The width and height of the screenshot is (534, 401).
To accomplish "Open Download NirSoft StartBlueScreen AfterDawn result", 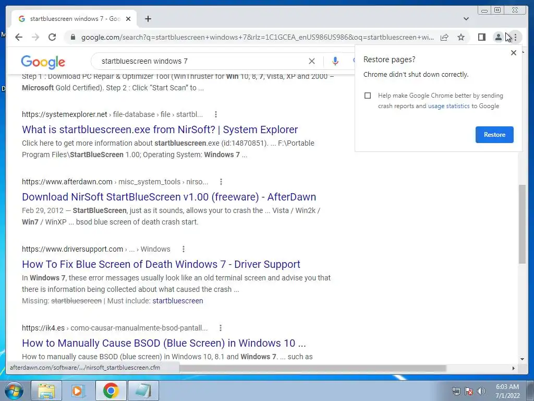I will pyautogui.click(x=169, y=197).
